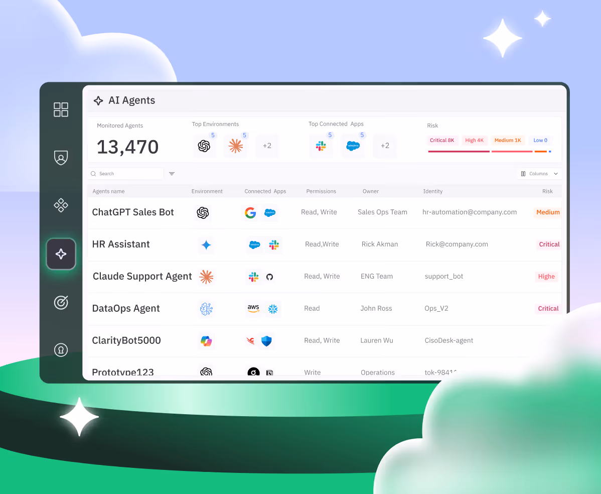This screenshot has width=601, height=494.
Task: Select the ChatGPT icon under Top Environments
Action: click(205, 146)
